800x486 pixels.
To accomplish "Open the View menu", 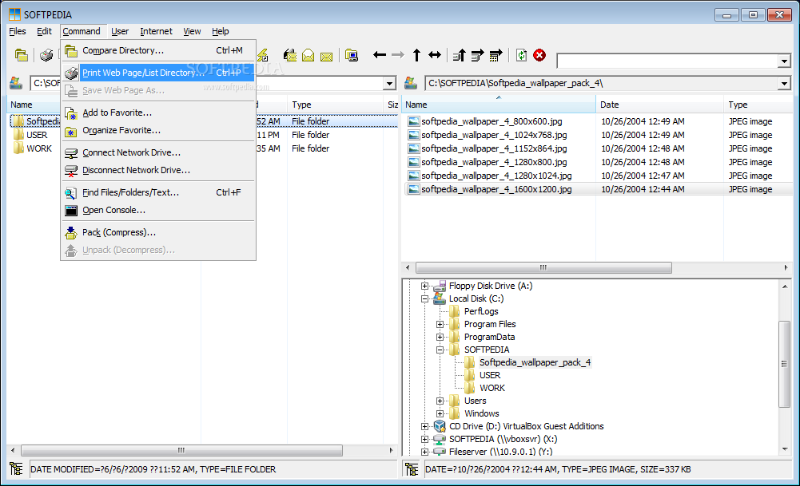I will (192, 31).
